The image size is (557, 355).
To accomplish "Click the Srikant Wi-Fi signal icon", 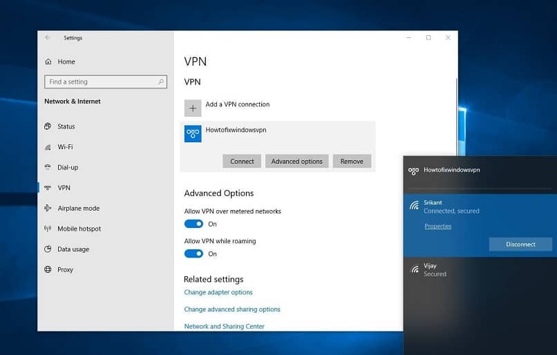I will point(414,206).
